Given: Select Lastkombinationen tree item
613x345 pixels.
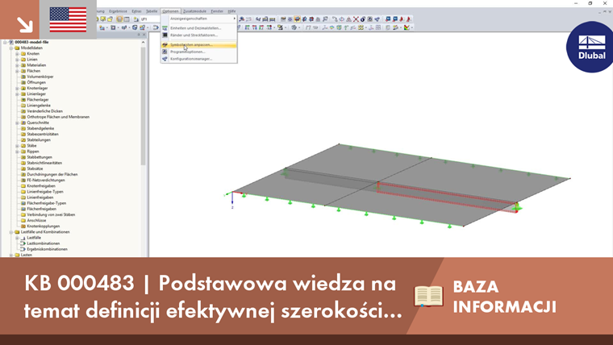Looking at the screenshot, I should [x=43, y=243].
